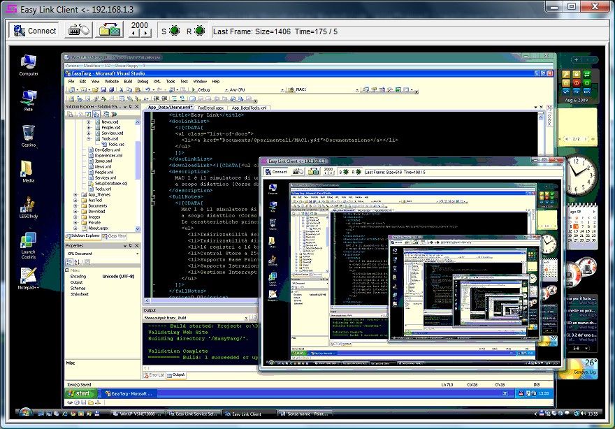This screenshot has height=429, width=615.
Task: Decrease the 2000 value with left arrow
Action: (134, 34)
